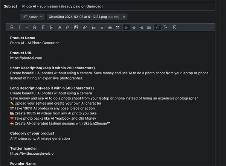Increase the quote level
The width and height of the screenshot is (226, 166).
[x=110, y=27]
